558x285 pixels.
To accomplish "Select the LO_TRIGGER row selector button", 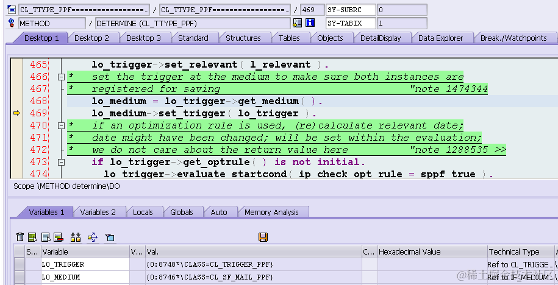I will pyautogui.click(x=20, y=264).
